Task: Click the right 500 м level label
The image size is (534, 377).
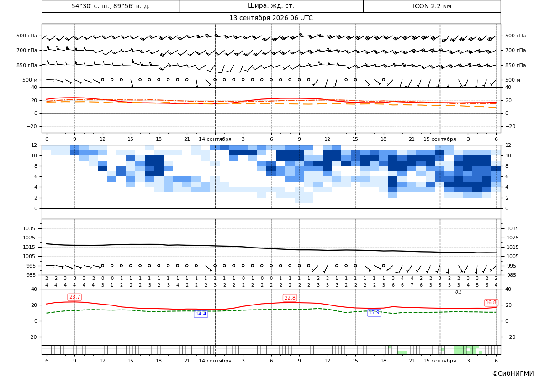Action: 513,80
